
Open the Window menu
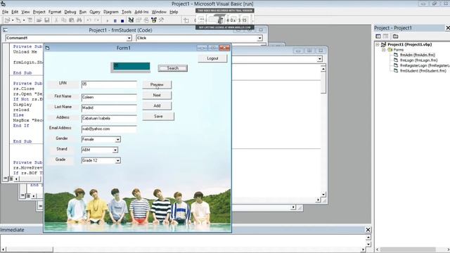[159, 12]
